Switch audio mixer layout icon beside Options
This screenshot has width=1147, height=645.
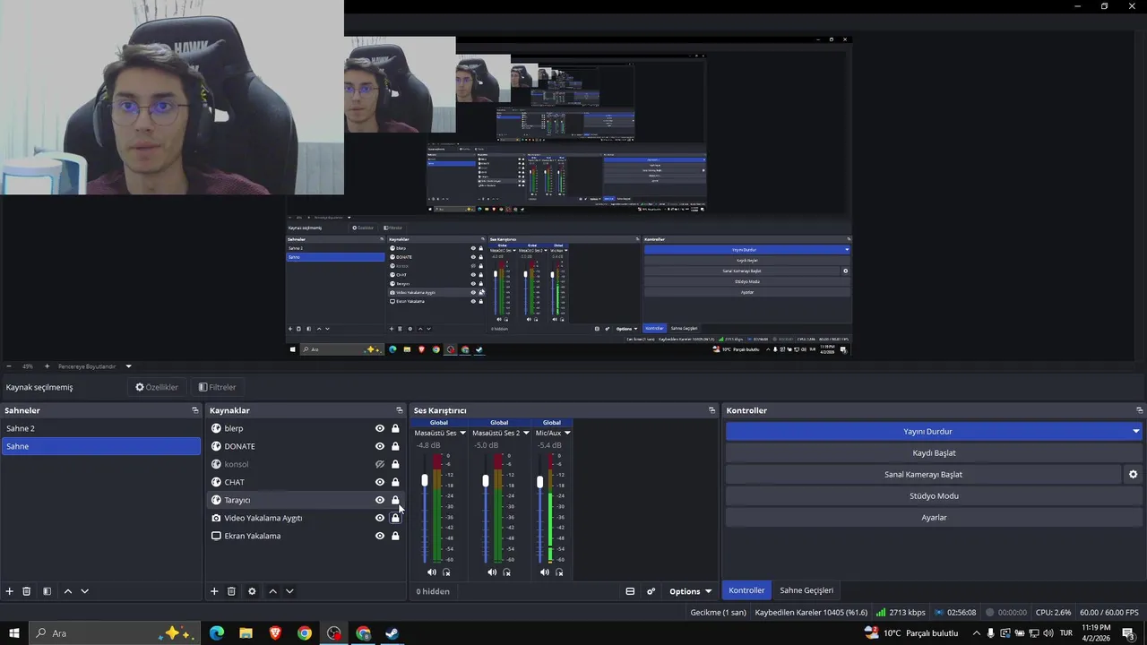coord(630,591)
